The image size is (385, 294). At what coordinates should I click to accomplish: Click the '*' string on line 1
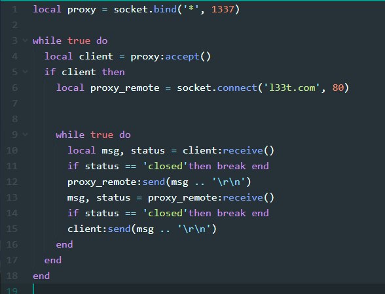point(191,9)
